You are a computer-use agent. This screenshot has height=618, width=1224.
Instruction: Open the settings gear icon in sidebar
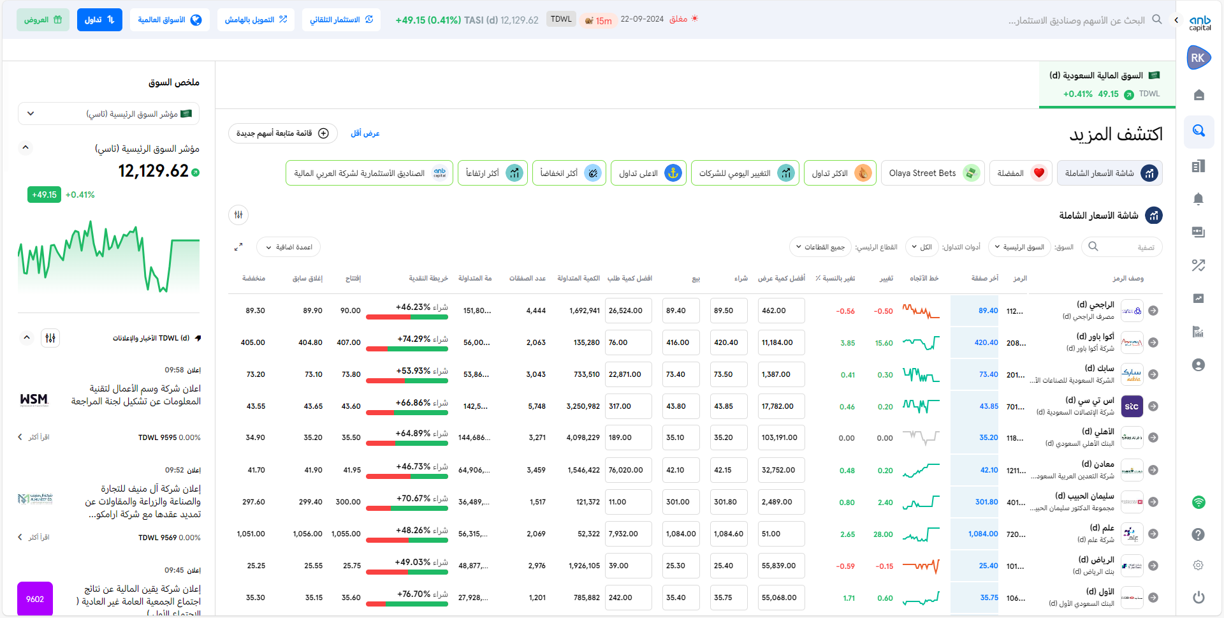click(x=1198, y=565)
